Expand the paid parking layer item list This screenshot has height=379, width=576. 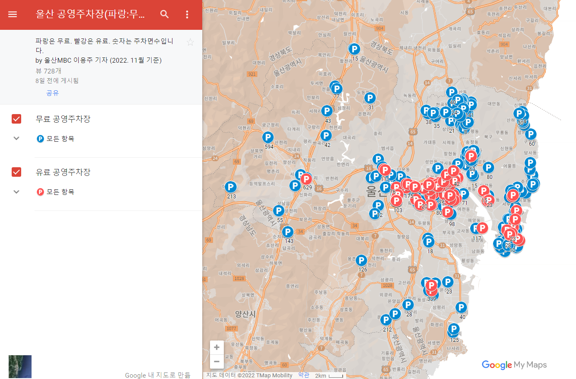click(x=16, y=191)
